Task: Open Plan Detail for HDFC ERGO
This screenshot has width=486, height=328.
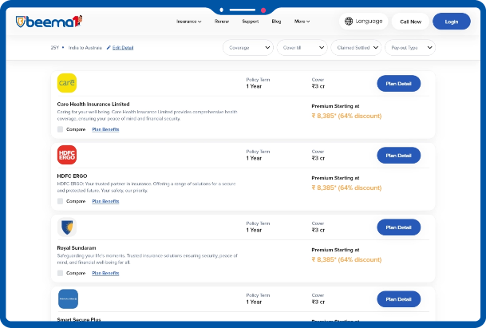Action: (398, 155)
